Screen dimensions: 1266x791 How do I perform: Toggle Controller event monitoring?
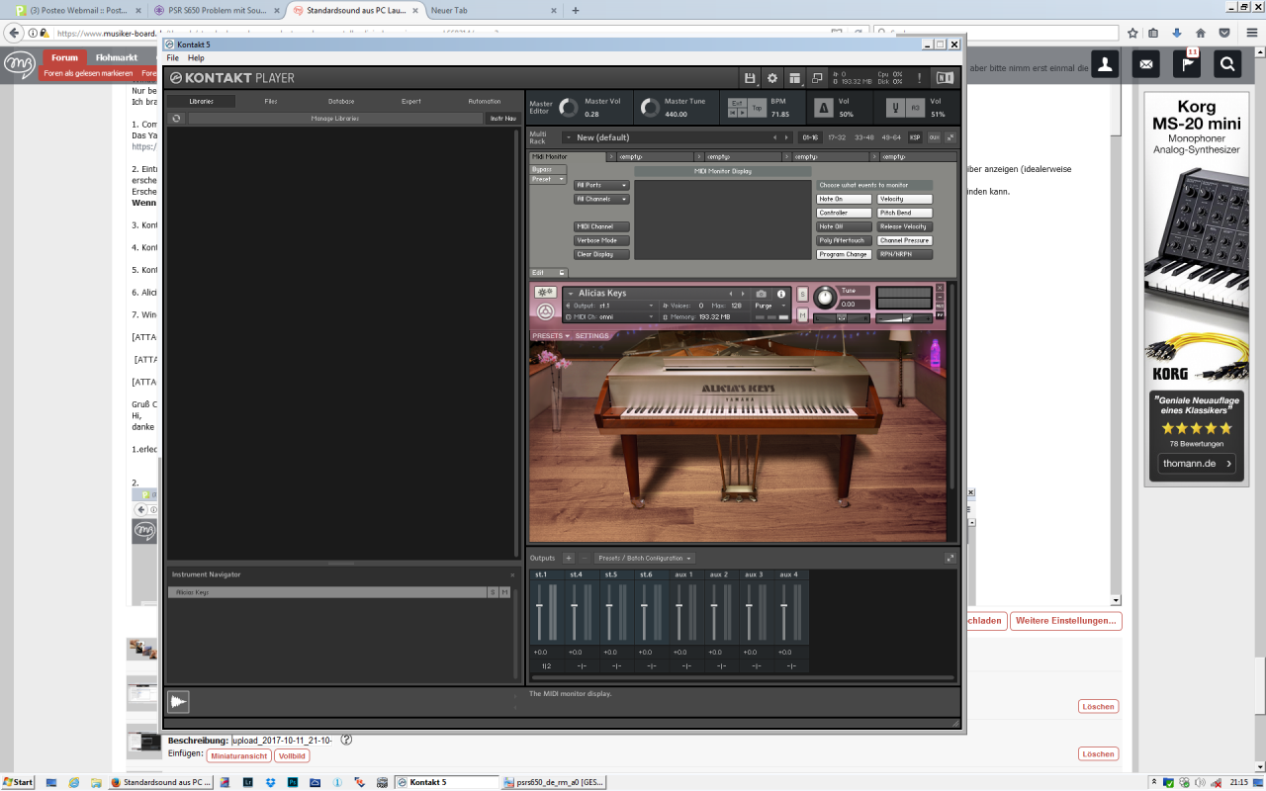pyautogui.click(x=845, y=213)
